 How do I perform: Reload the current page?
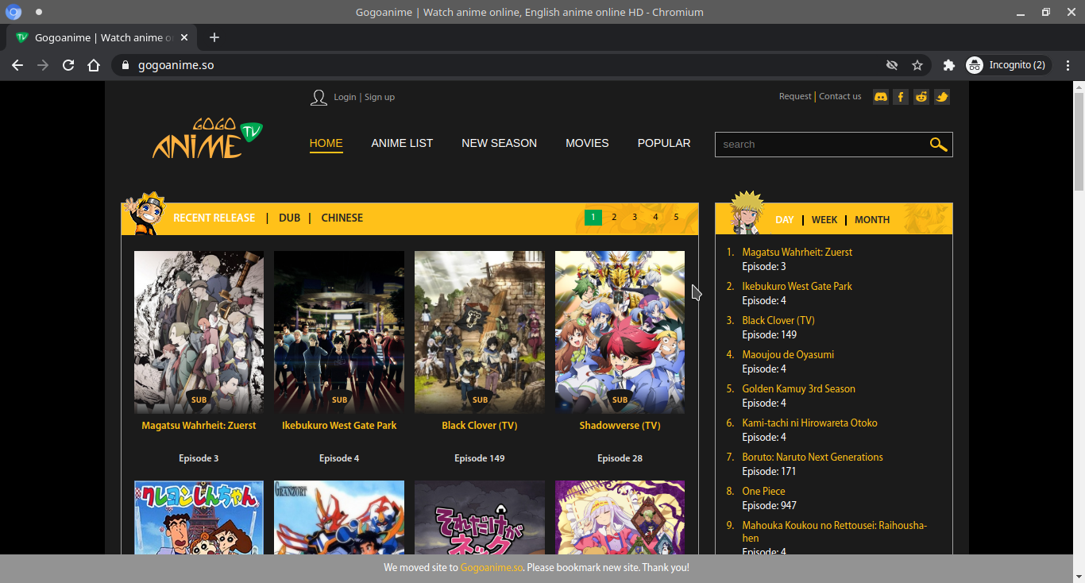point(68,65)
